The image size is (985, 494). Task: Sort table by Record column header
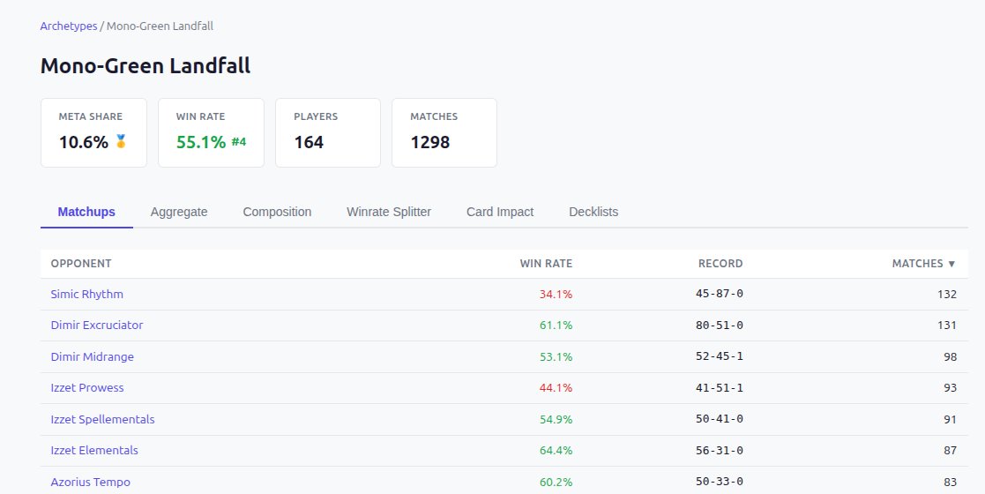click(x=720, y=264)
